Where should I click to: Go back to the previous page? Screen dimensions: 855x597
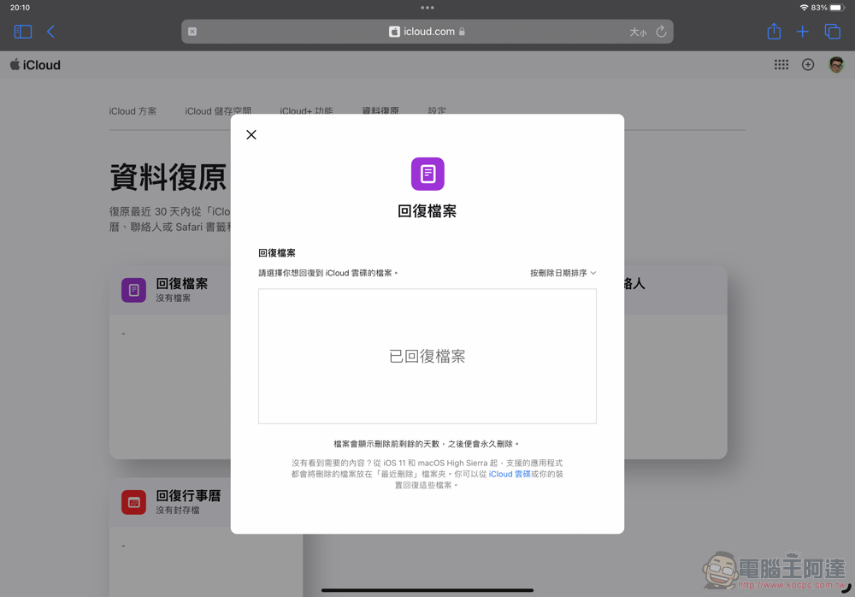pos(50,32)
